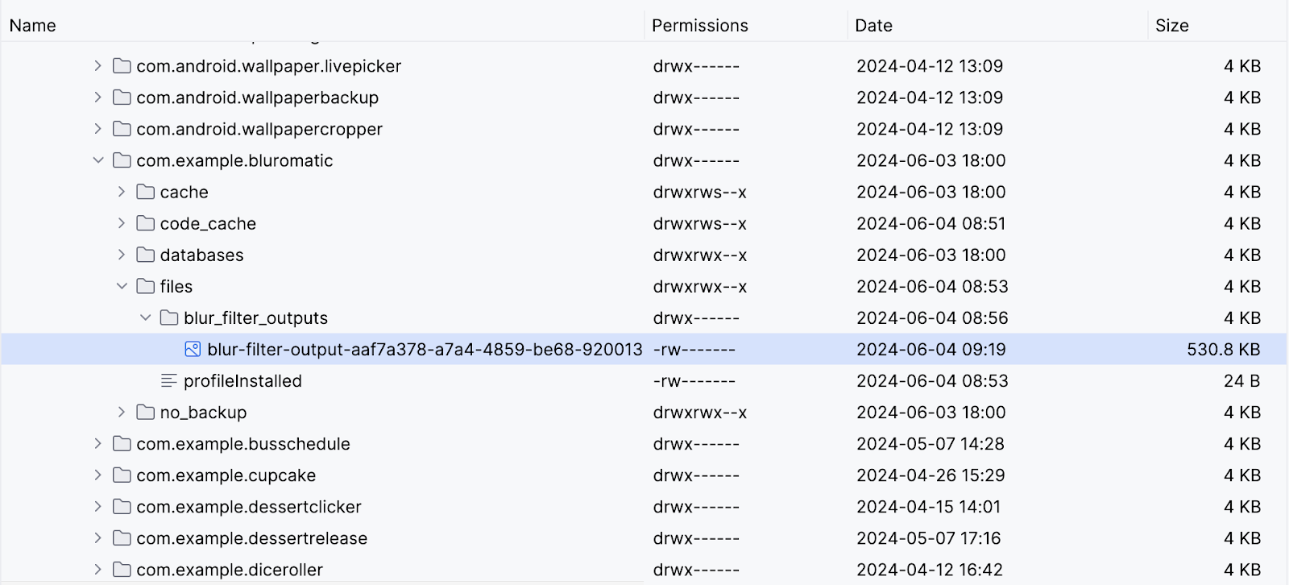This screenshot has width=1289, height=585.
Task: Expand the com.example.busschedule package
Action: [98, 443]
